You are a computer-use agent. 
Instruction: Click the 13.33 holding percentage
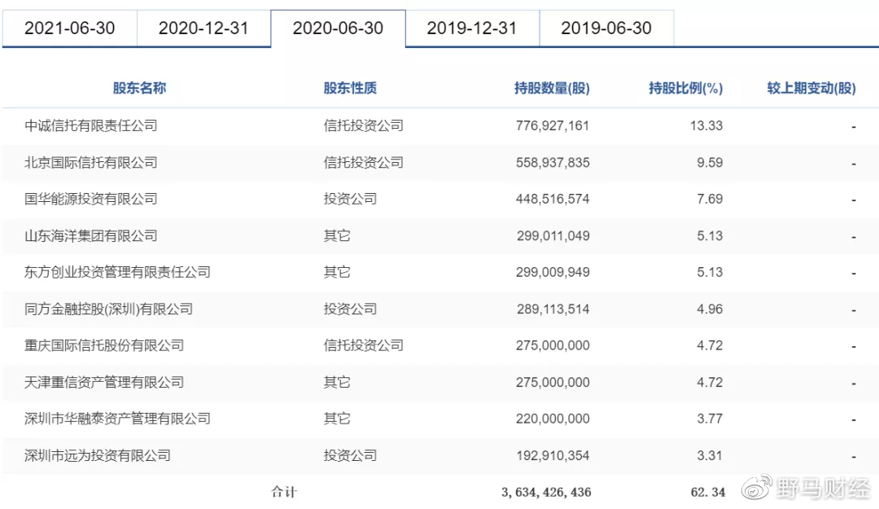pyautogui.click(x=706, y=125)
